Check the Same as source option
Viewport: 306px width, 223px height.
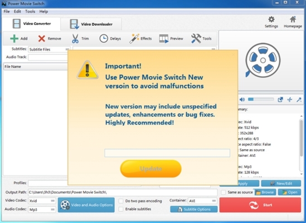[223, 192]
